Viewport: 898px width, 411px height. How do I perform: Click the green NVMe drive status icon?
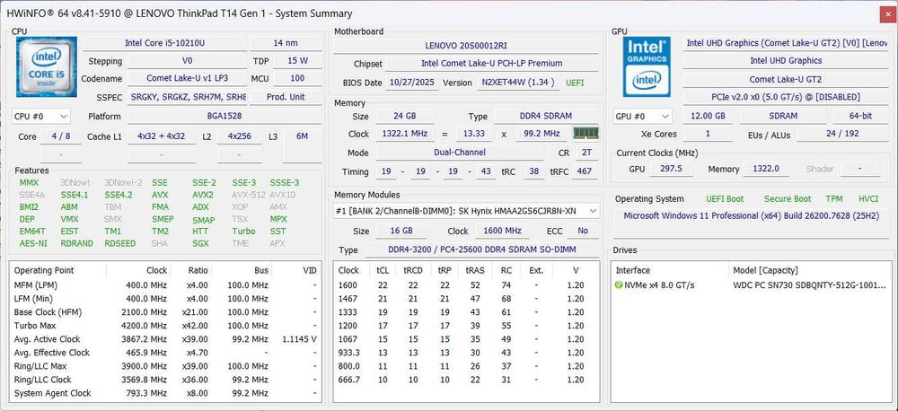pos(619,285)
